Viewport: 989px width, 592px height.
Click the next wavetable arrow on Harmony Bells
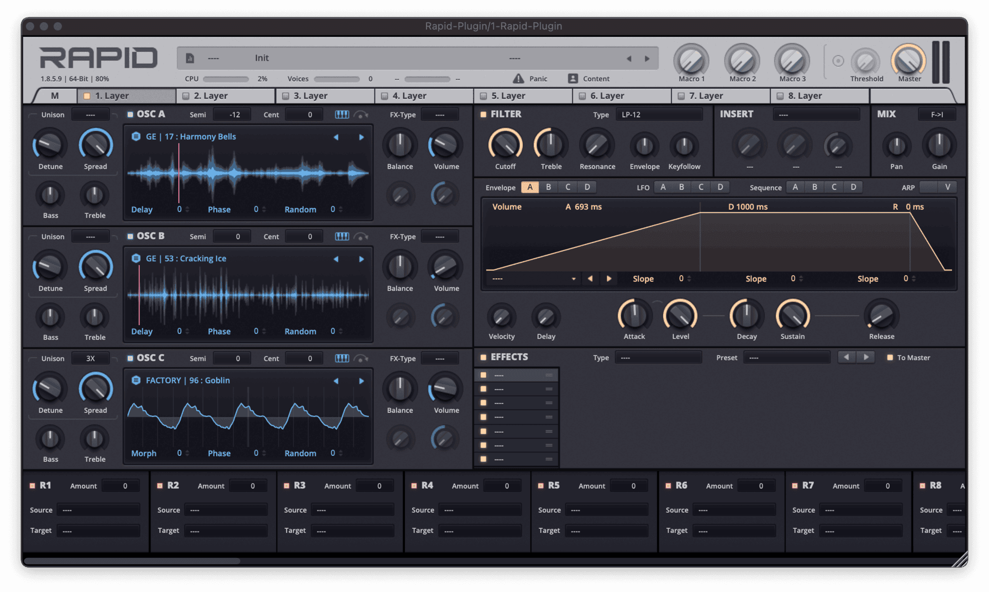361,136
